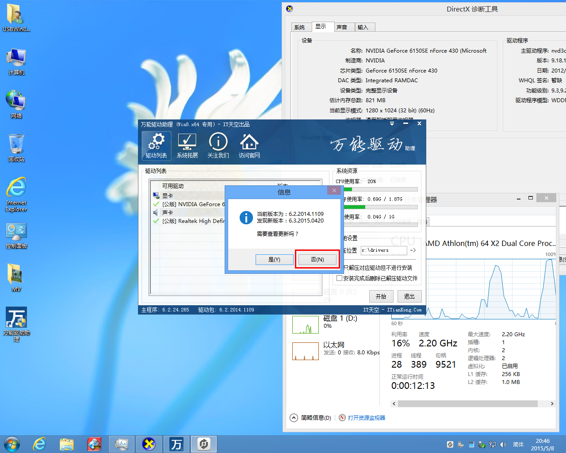The width and height of the screenshot is (566, 453).
Task: Collapse Task Manager with 简略信息(D)
Action: coord(310,418)
